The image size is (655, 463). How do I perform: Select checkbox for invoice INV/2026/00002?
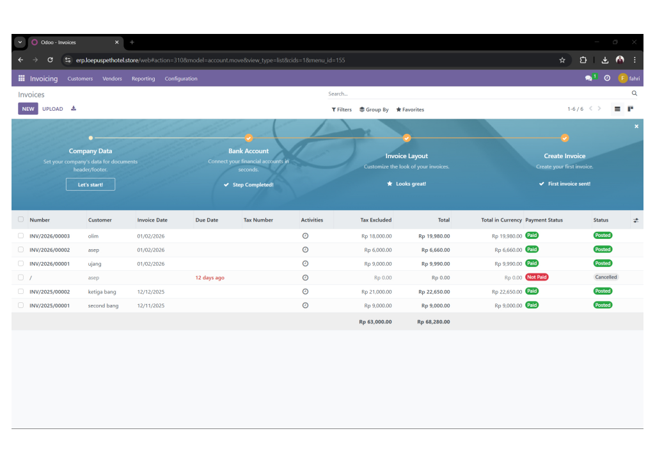(x=21, y=249)
